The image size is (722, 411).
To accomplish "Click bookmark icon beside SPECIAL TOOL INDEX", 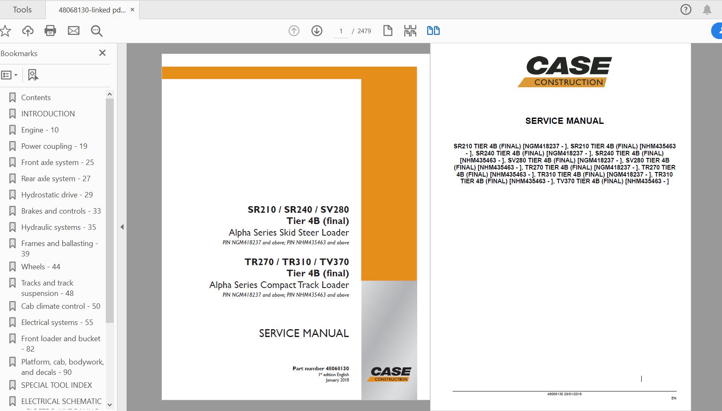I will (12, 385).
